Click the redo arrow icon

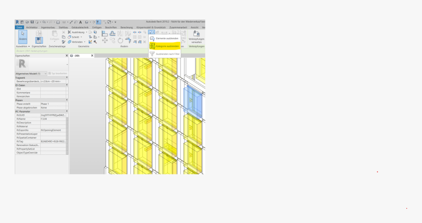[x=51, y=22]
